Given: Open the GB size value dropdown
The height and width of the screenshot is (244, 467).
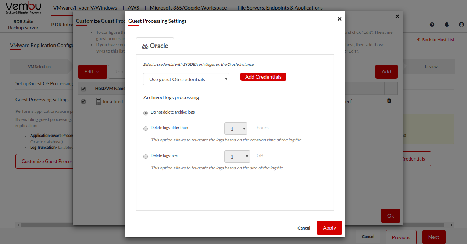Looking at the screenshot, I should [x=237, y=157].
